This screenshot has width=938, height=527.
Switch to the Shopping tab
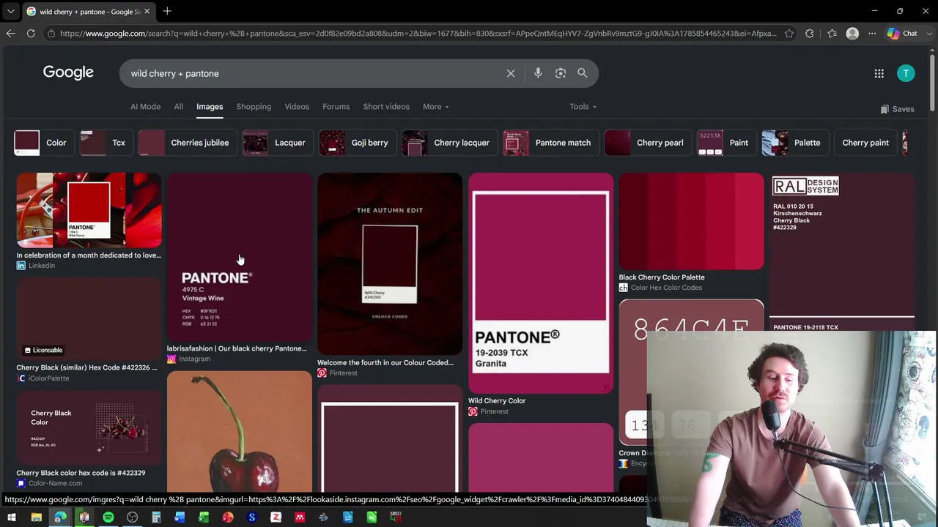[x=254, y=107]
